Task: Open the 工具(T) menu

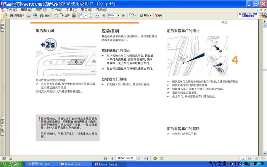Action: point(72,10)
